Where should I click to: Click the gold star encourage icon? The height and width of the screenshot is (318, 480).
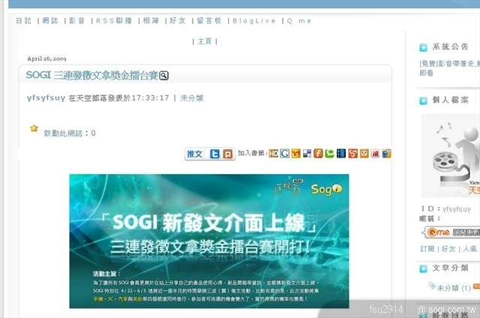[34, 128]
